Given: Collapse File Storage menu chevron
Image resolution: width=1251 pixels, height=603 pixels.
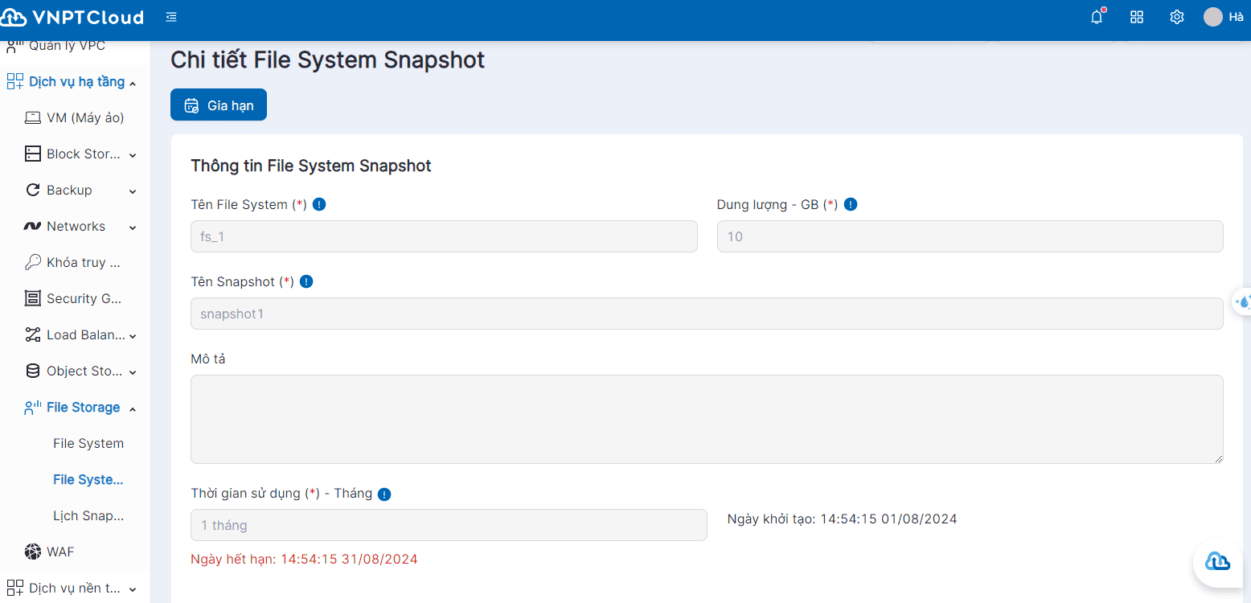Looking at the screenshot, I should 133,408.
